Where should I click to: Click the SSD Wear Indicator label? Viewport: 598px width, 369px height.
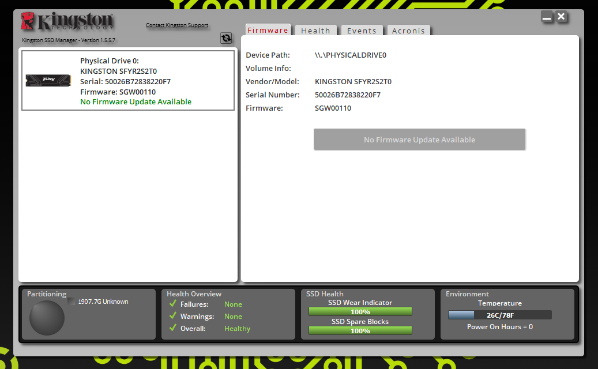tap(360, 303)
